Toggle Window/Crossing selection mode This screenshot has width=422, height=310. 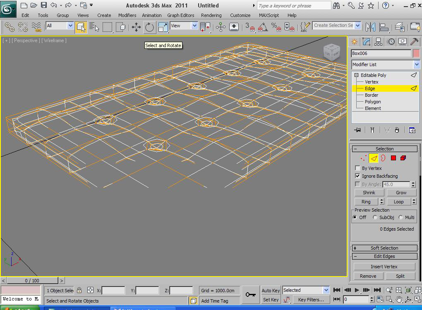tap(120, 27)
